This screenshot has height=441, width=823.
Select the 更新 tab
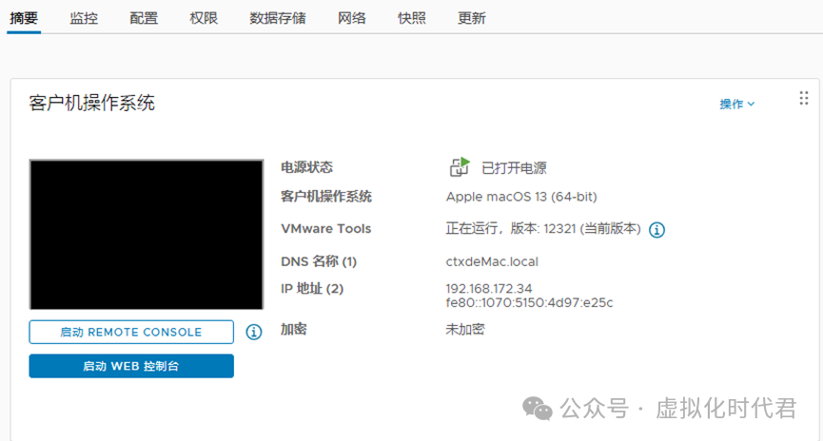coord(471,18)
